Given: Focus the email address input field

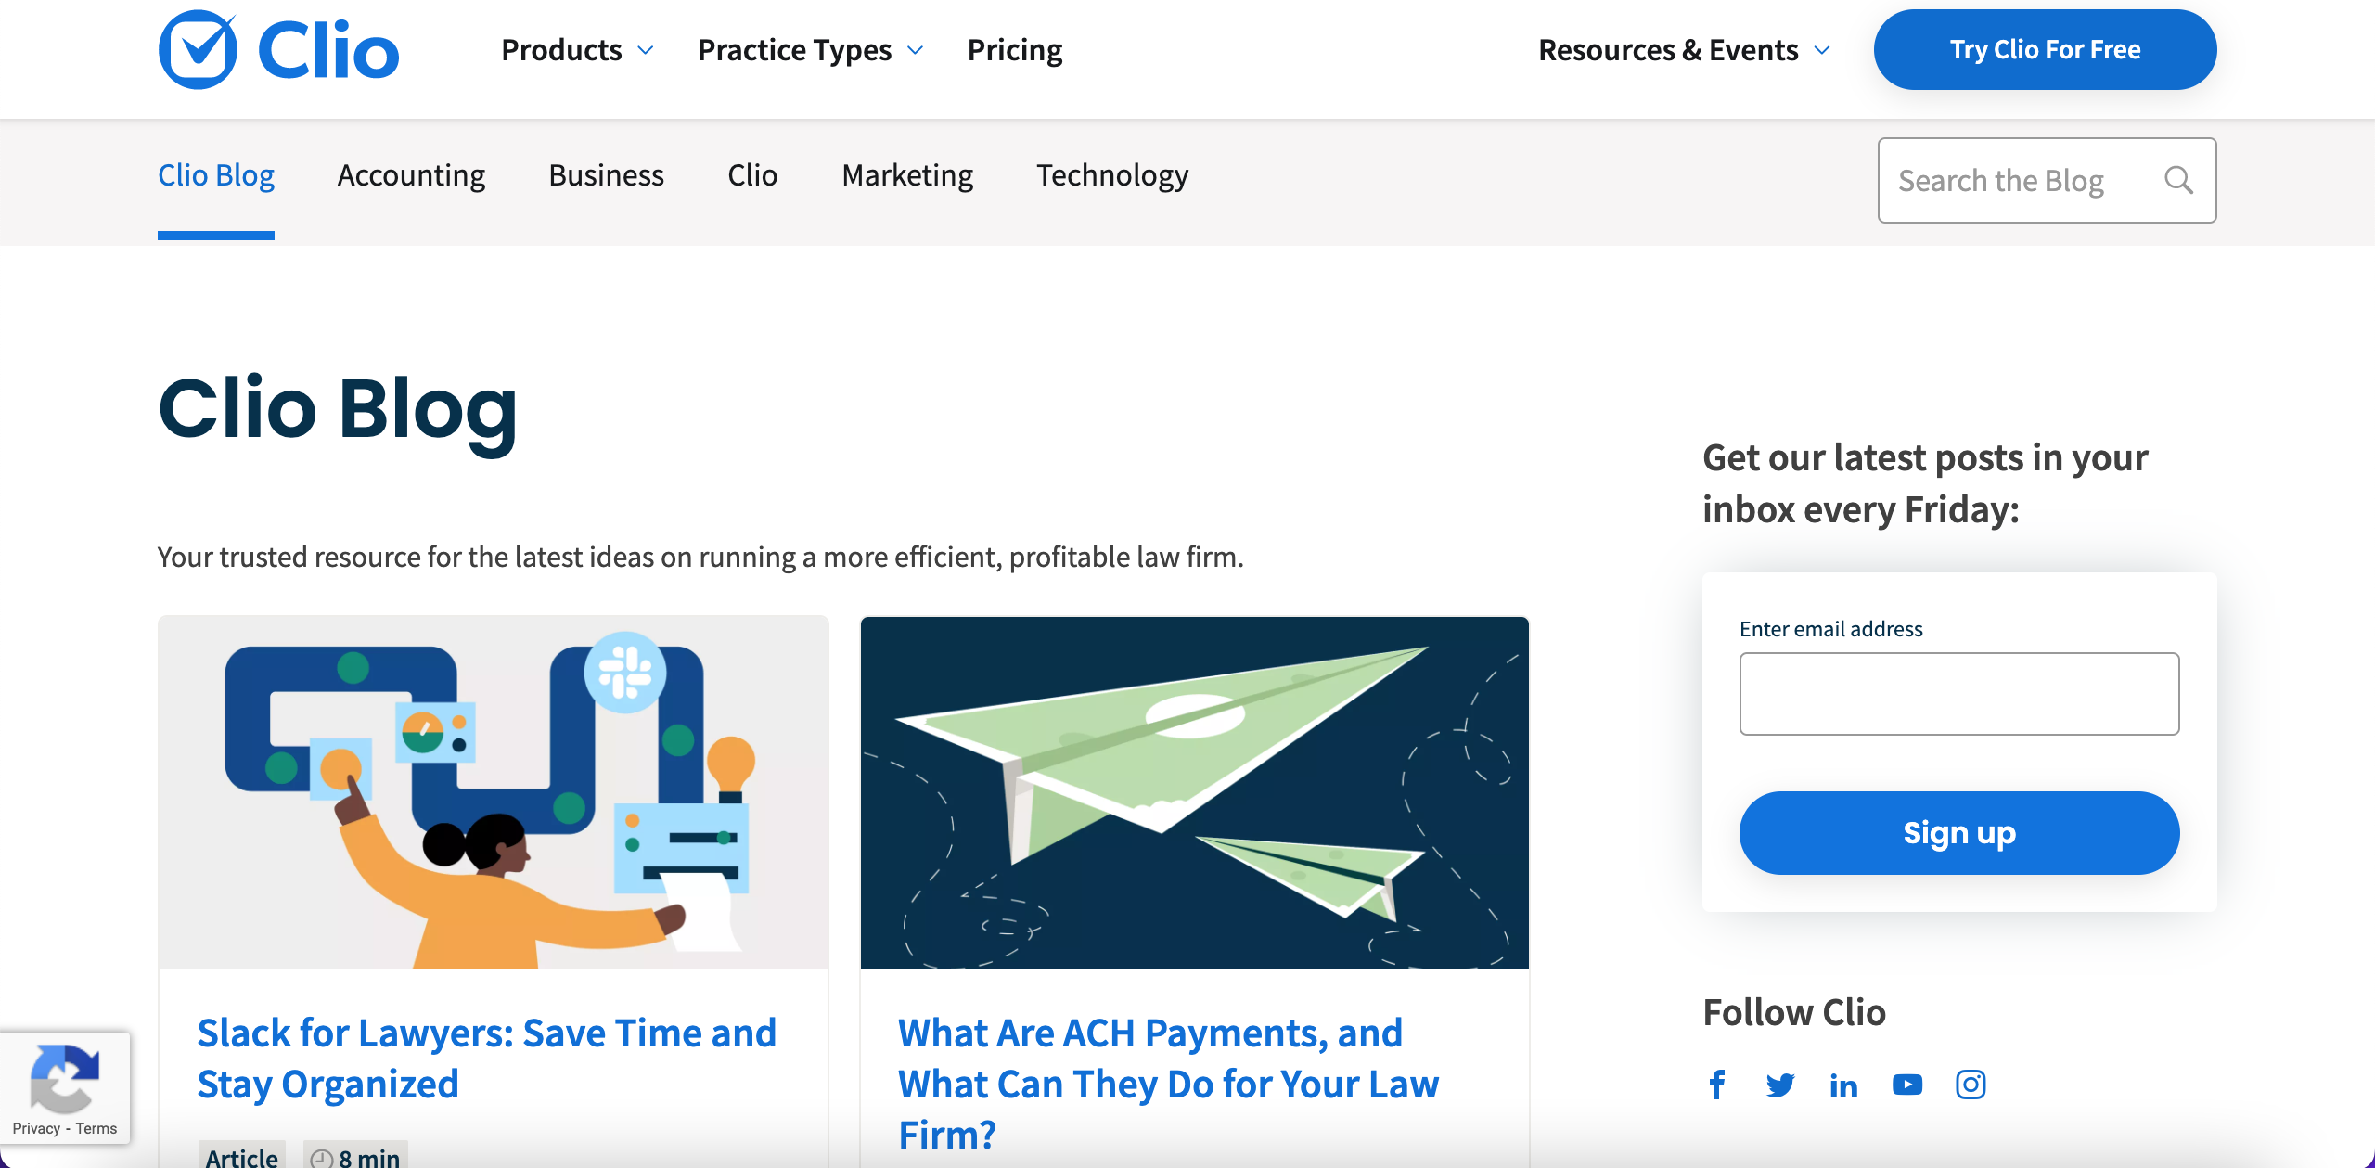Looking at the screenshot, I should pyautogui.click(x=1959, y=694).
